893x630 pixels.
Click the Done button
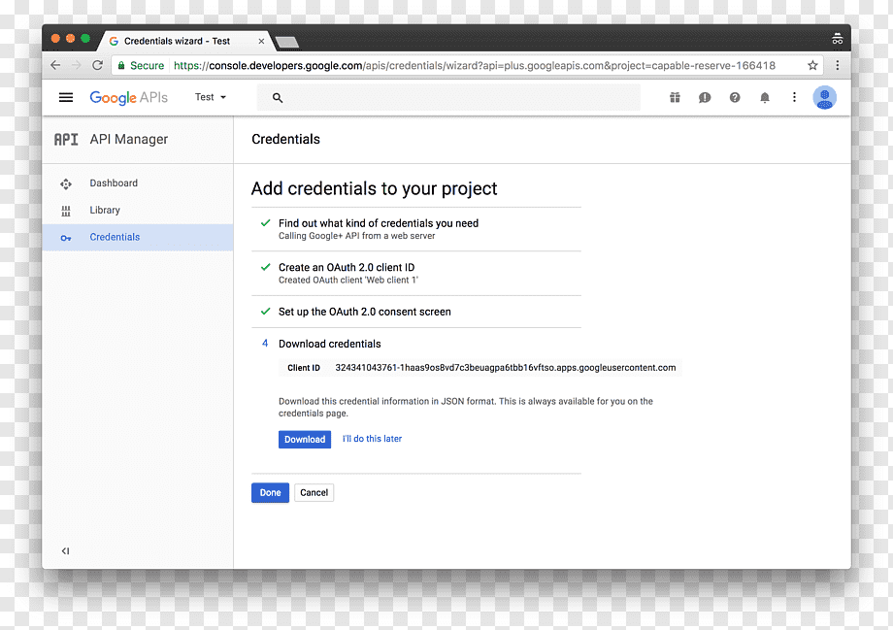tap(270, 493)
